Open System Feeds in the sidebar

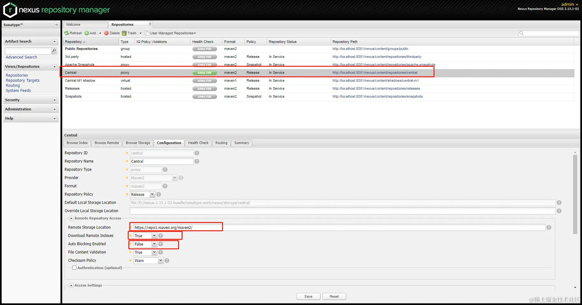tap(18, 91)
